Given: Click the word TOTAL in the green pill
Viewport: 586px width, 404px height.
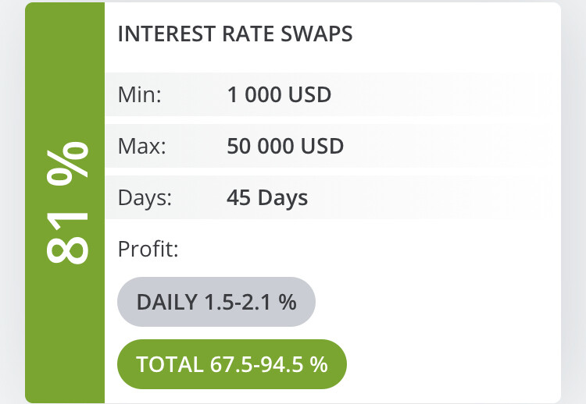Looking at the screenshot, I should [x=170, y=364].
